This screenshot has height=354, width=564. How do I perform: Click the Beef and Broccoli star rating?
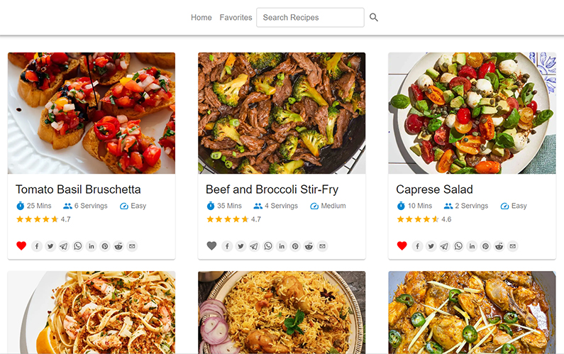point(227,219)
